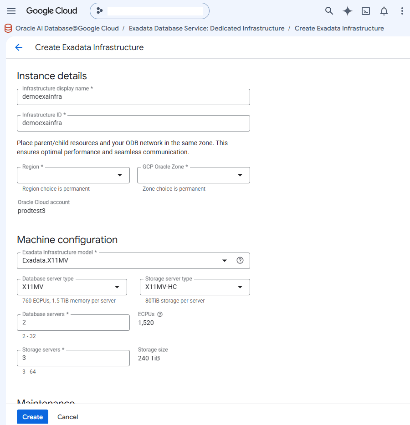Screen dimensions: 410x425
Task: Open the three-dot more options menu
Action: 402,11
